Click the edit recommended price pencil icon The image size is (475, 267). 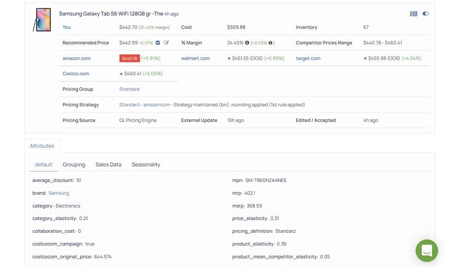point(167,43)
